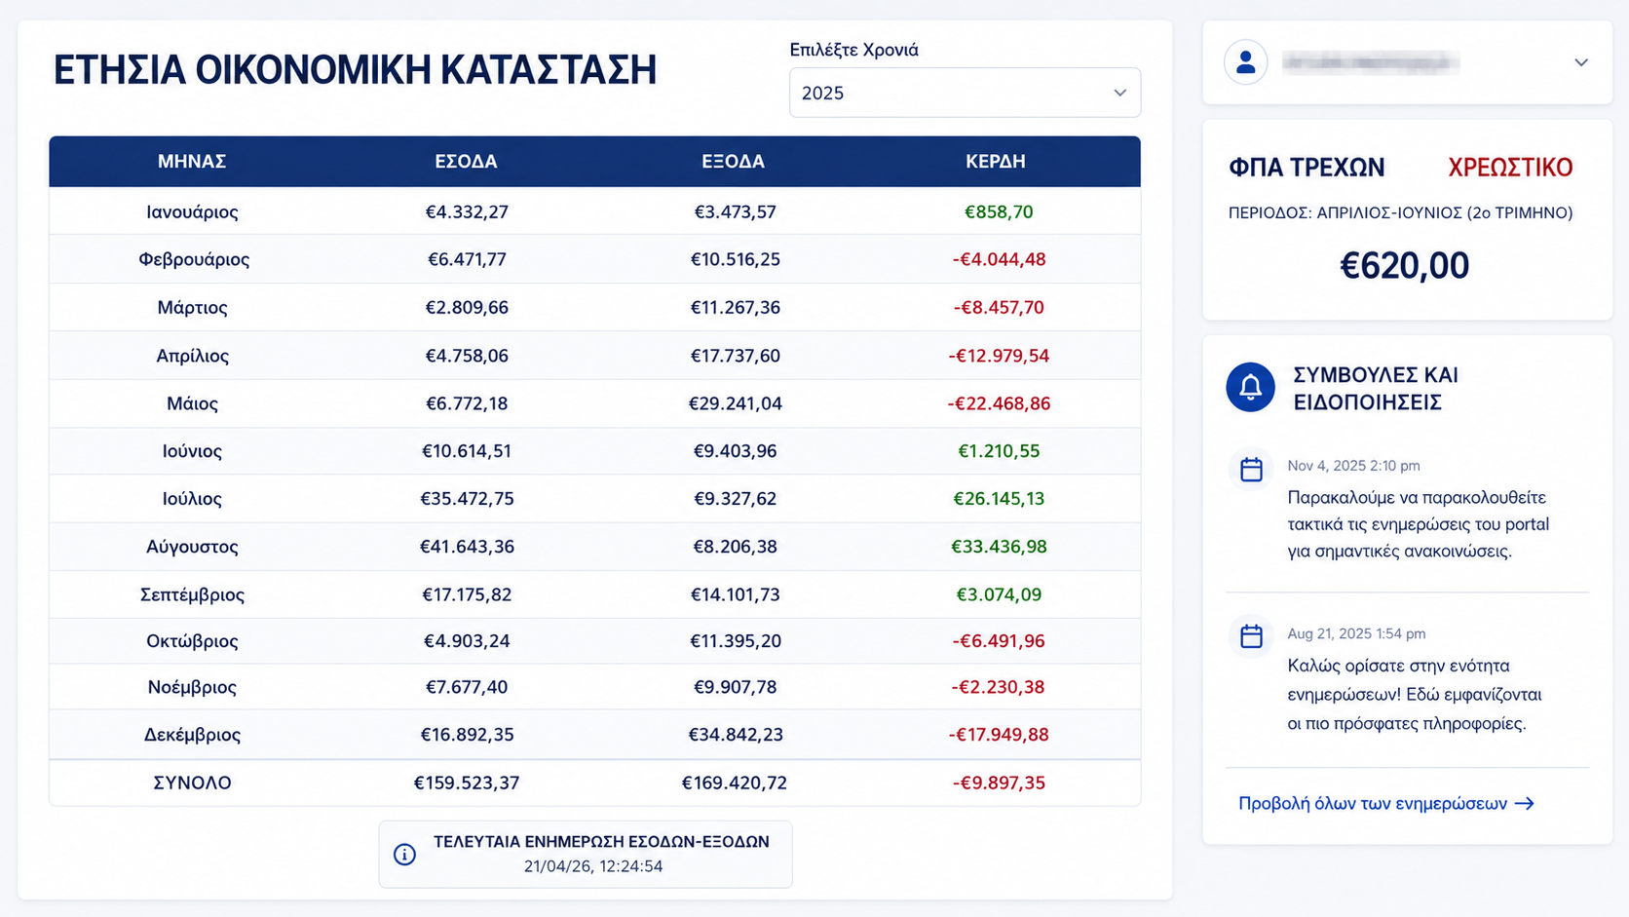Viewport: 1629px width, 917px height.
Task: Click calendar icon for Nov 4 notification
Action: [1251, 470]
